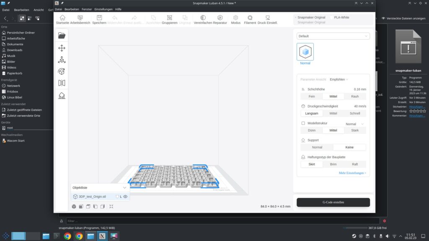Open the Einstellungen menu in Luban
429x241 pixels.
click(x=103, y=9)
